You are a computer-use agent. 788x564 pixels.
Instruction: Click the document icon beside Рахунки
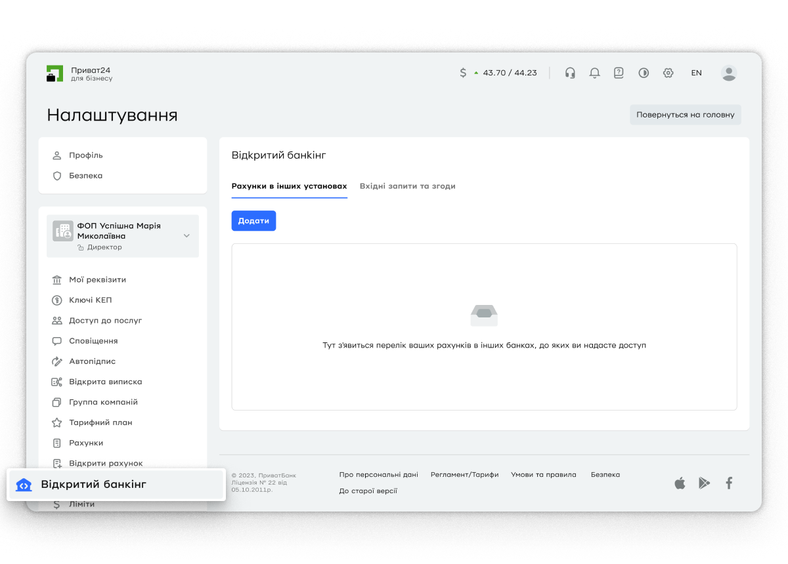click(56, 443)
